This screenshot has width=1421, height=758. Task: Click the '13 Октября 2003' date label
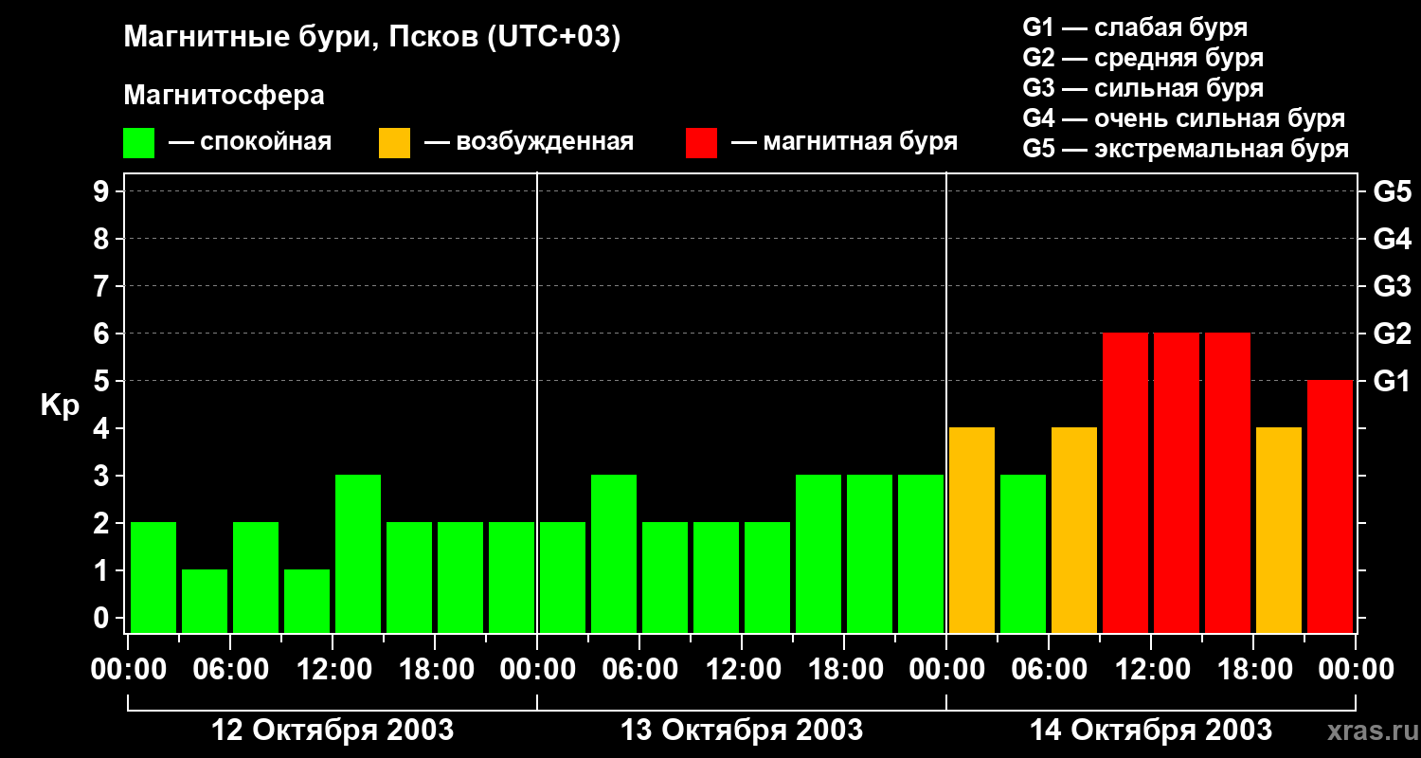(741, 731)
